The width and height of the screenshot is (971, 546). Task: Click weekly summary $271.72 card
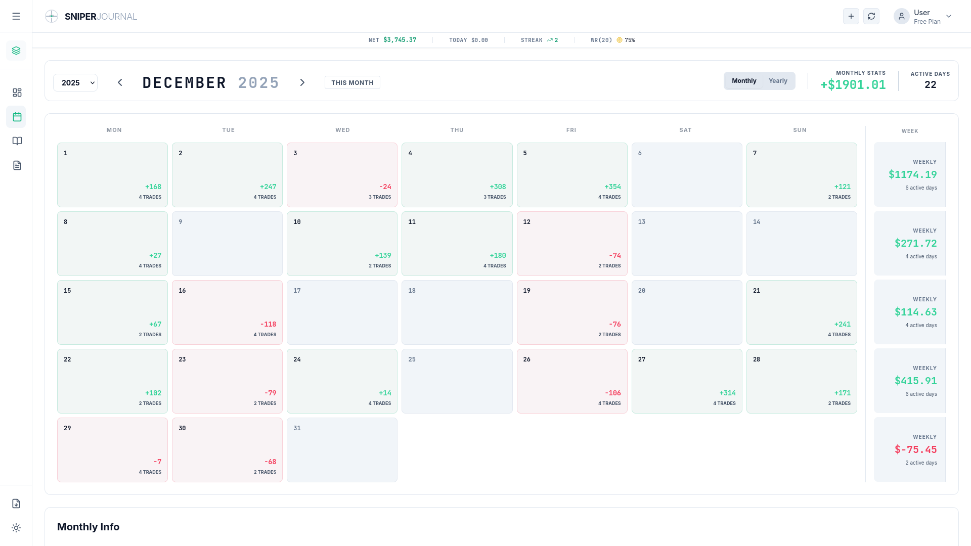point(910,243)
